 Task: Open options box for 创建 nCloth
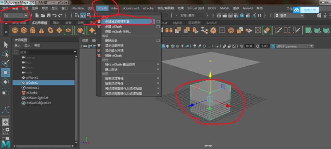(x=158, y=27)
